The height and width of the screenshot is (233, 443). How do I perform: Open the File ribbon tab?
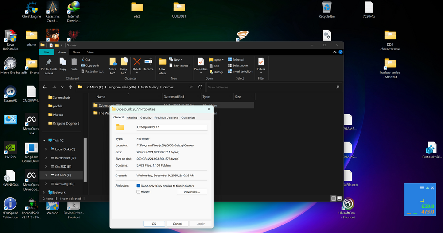(47, 52)
